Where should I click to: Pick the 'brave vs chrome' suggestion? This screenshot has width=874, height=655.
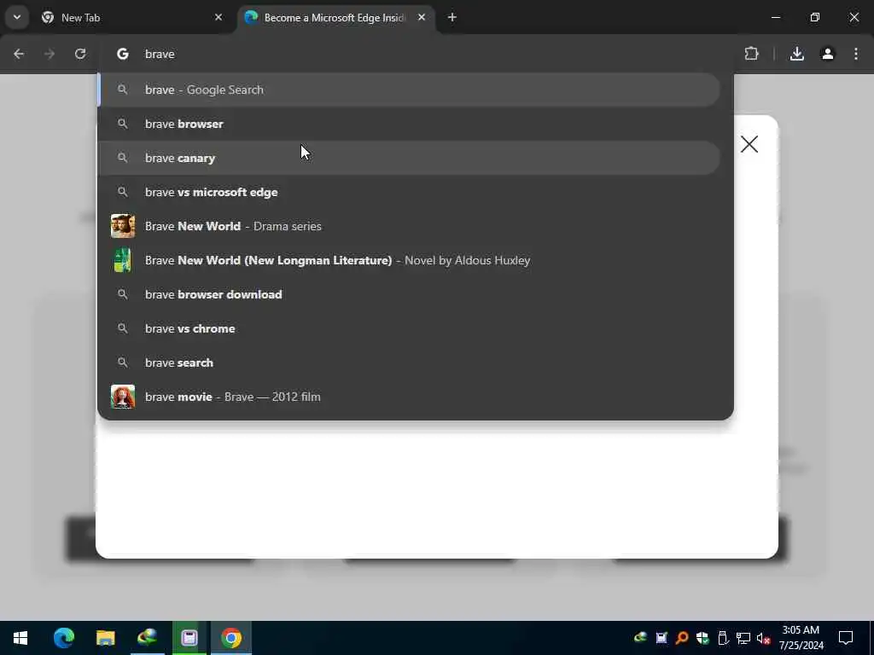coord(409,328)
